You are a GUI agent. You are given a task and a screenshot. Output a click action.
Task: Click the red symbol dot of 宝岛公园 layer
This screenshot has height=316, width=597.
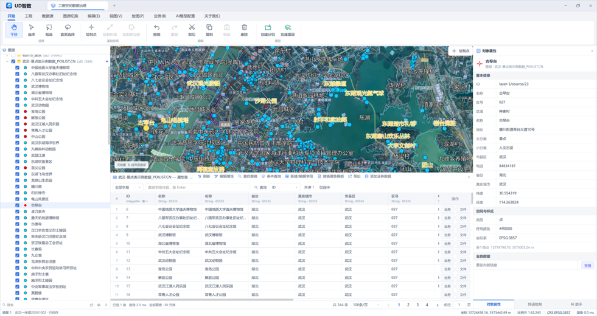tap(26, 111)
